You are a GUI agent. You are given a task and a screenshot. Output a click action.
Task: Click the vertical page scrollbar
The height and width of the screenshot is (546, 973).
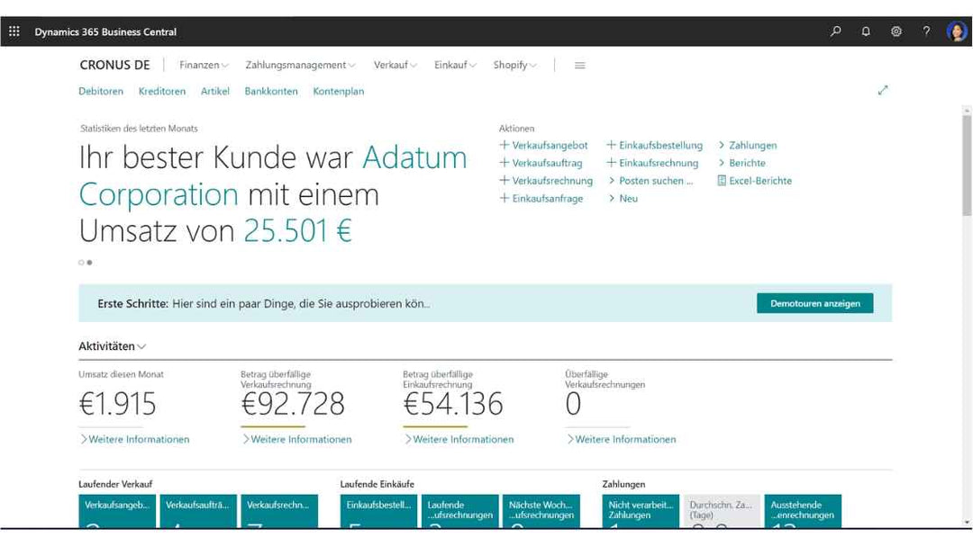(x=967, y=162)
